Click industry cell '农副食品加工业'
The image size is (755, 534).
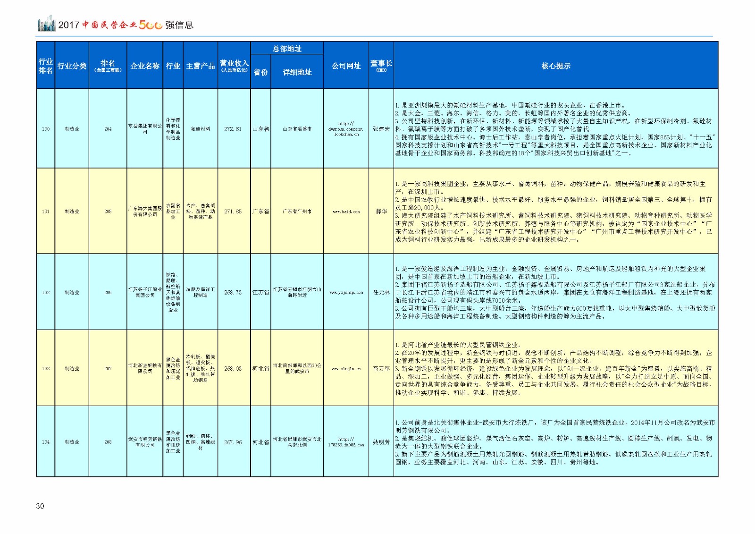pyautogui.click(x=173, y=212)
